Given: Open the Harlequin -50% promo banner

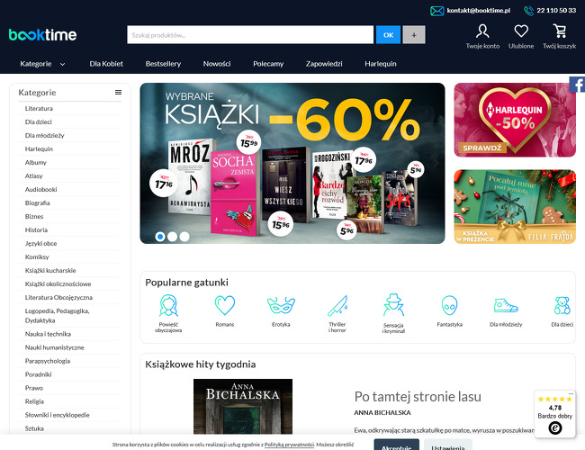Looking at the screenshot, I should pos(515,120).
